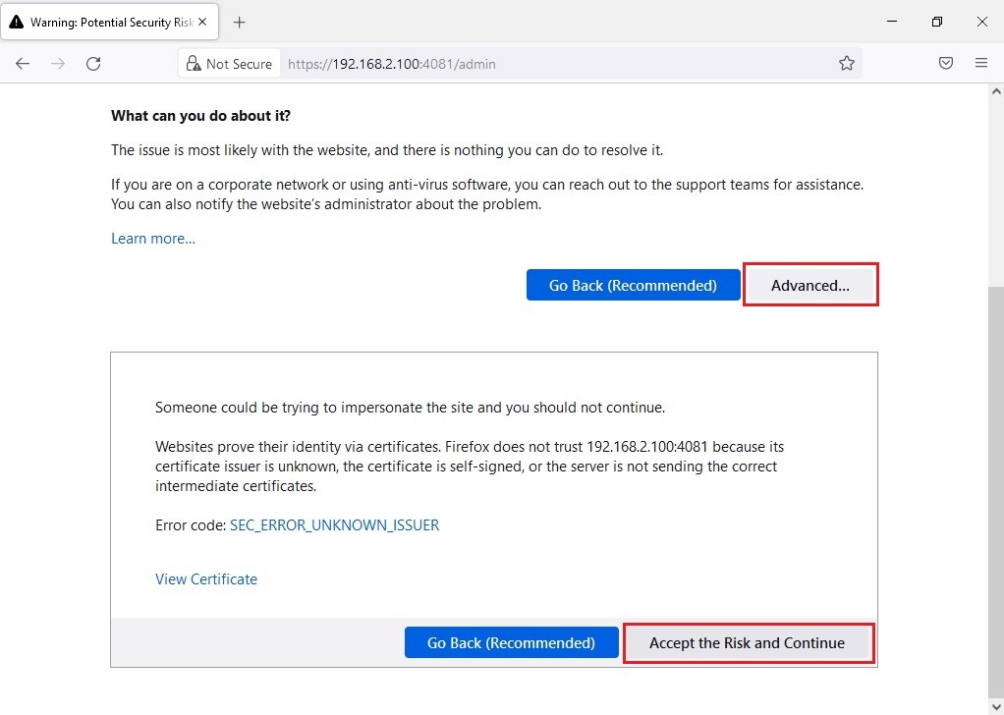Click the Not Secure lock icon

[x=194, y=64]
